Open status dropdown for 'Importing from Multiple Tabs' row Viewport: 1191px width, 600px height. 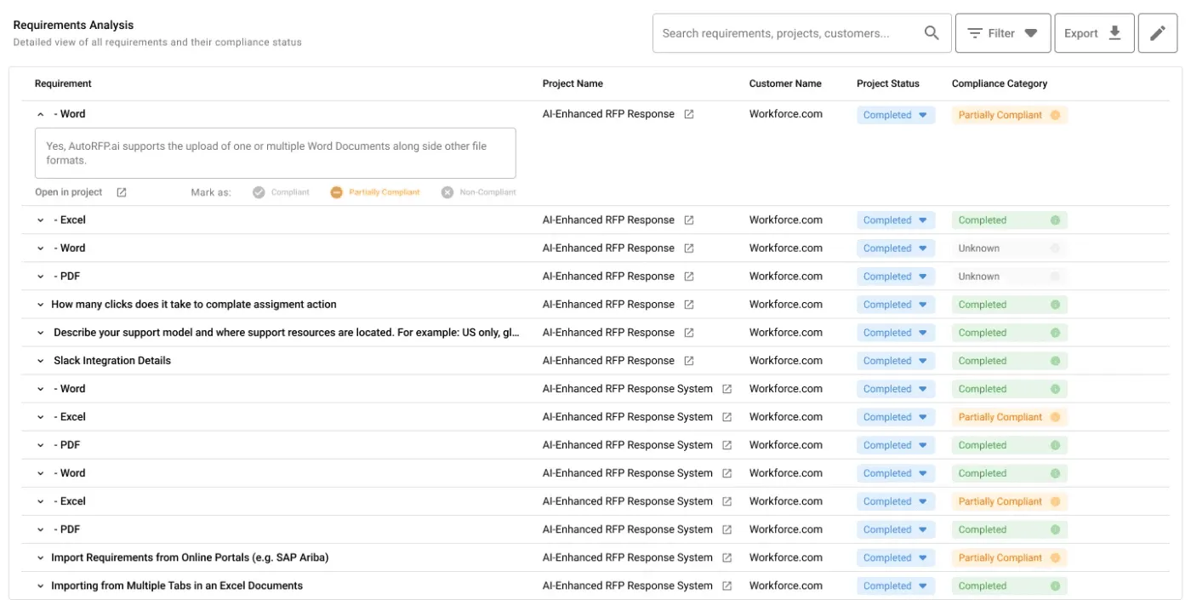[896, 586]
